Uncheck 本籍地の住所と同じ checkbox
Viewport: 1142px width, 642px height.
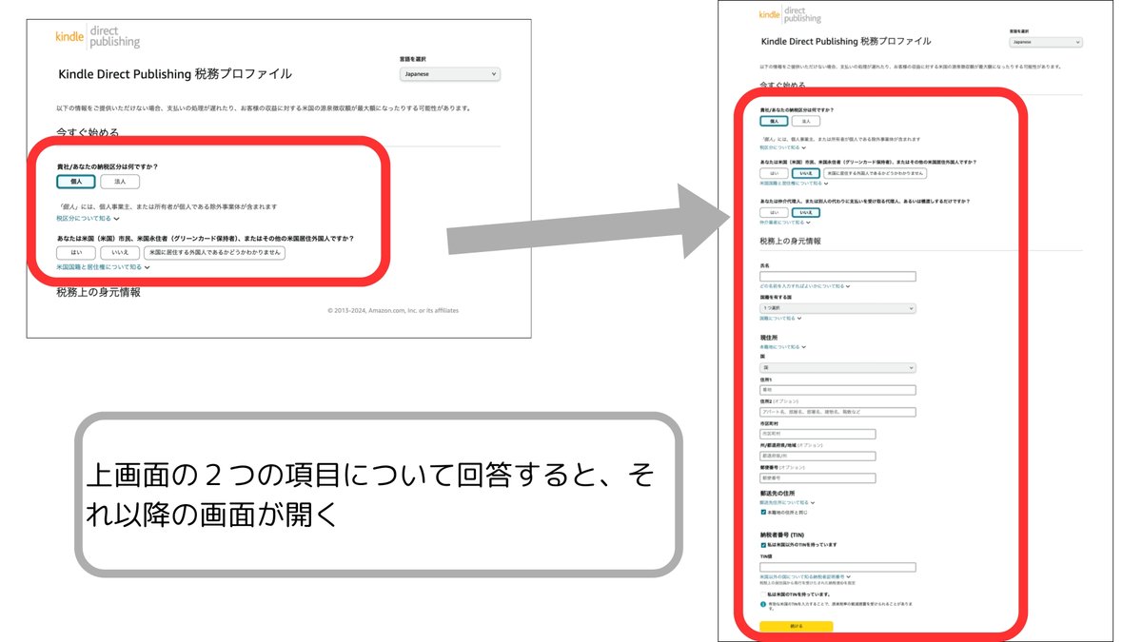point(763,513)
